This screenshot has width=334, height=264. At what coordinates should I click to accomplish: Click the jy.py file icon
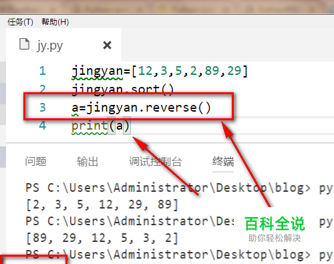(x=24, y=44)
